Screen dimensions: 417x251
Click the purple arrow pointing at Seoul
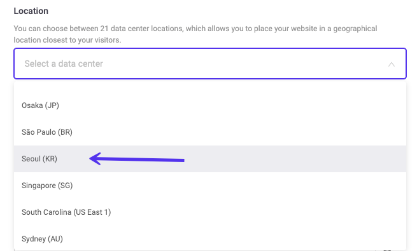tap(137, 159)
